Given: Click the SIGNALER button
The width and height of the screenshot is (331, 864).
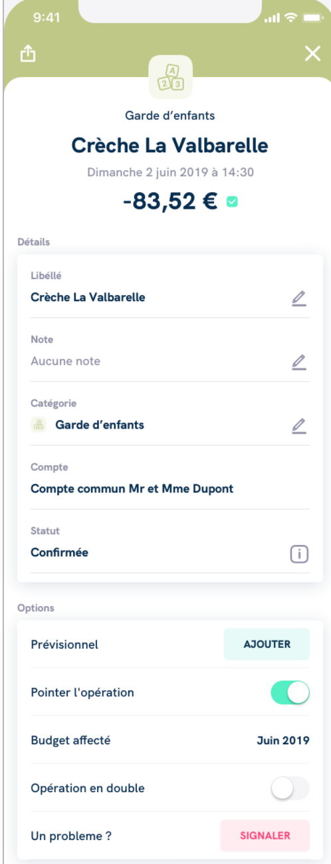Looking at the screenshot, I should pyautogui.click(x=265, y=835).
